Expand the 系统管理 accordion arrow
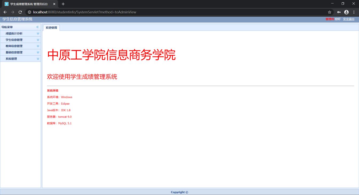This screenshot has width=359, height=195. click(38, 59)
